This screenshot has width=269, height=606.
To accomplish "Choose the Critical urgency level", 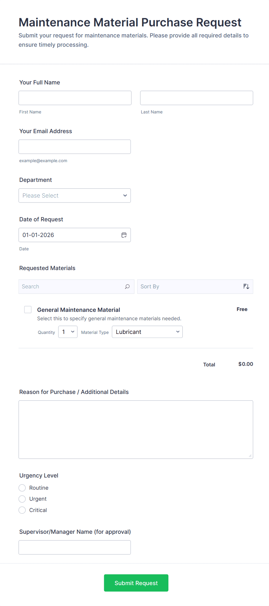I will (22, 510).
